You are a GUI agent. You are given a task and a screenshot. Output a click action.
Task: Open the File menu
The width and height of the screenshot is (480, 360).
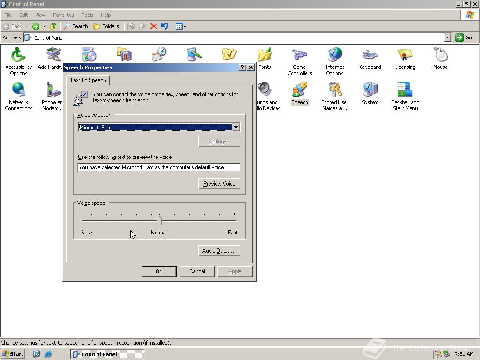8,15
